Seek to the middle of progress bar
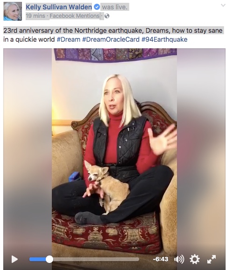The image size is (226, 270). pyautogui.click(x=84, y=259)
